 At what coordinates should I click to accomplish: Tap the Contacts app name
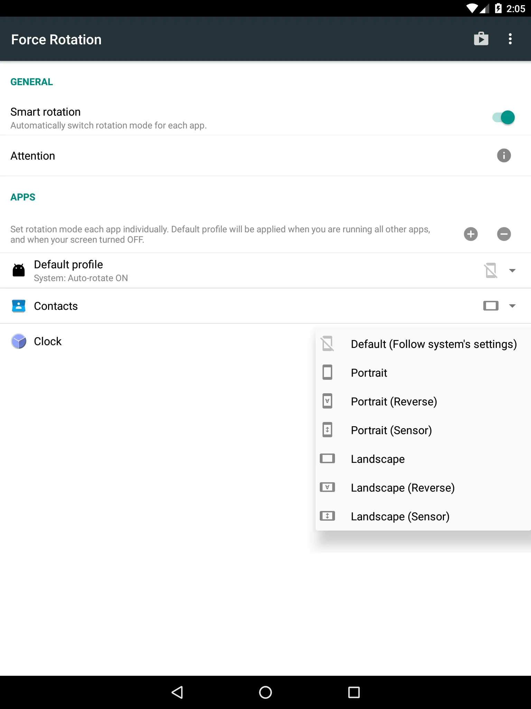point(56,306)
